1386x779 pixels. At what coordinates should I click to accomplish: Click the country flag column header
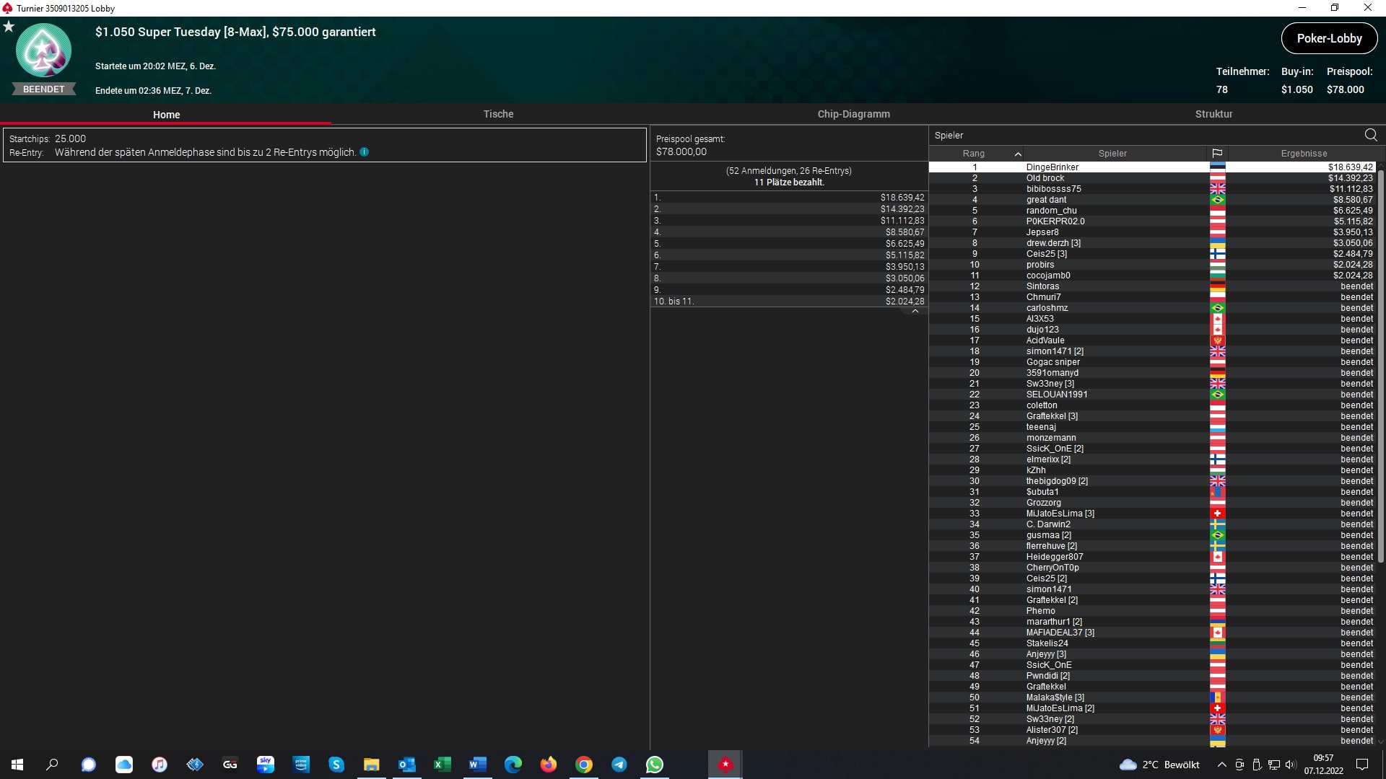[x=1217, y=154]
